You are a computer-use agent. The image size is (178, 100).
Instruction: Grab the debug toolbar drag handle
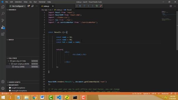(x=77, y=6)
